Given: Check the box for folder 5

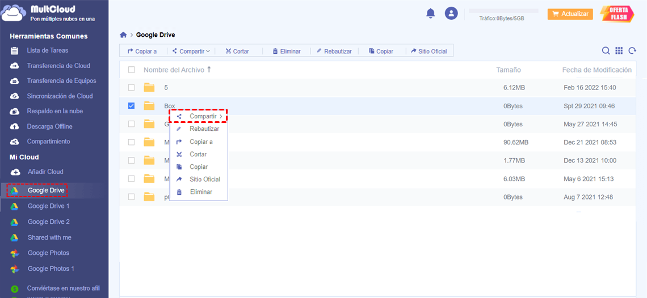Looking at the screenshot, I should pos(131,87).
